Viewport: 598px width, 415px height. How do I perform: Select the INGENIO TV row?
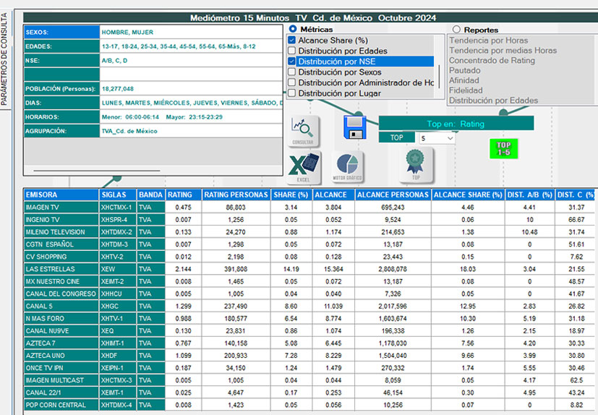(x=309, y=220)
